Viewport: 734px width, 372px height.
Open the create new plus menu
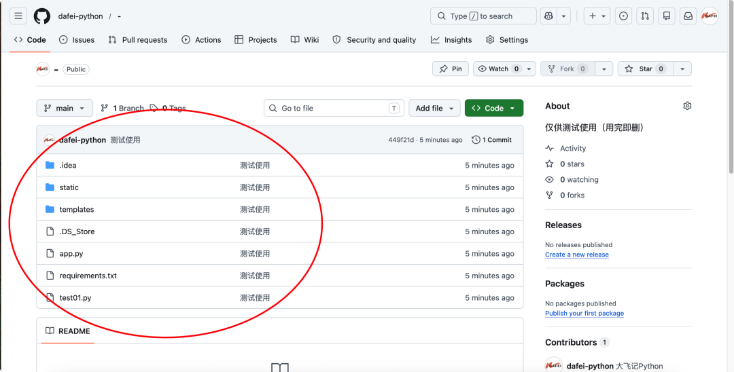597,16
